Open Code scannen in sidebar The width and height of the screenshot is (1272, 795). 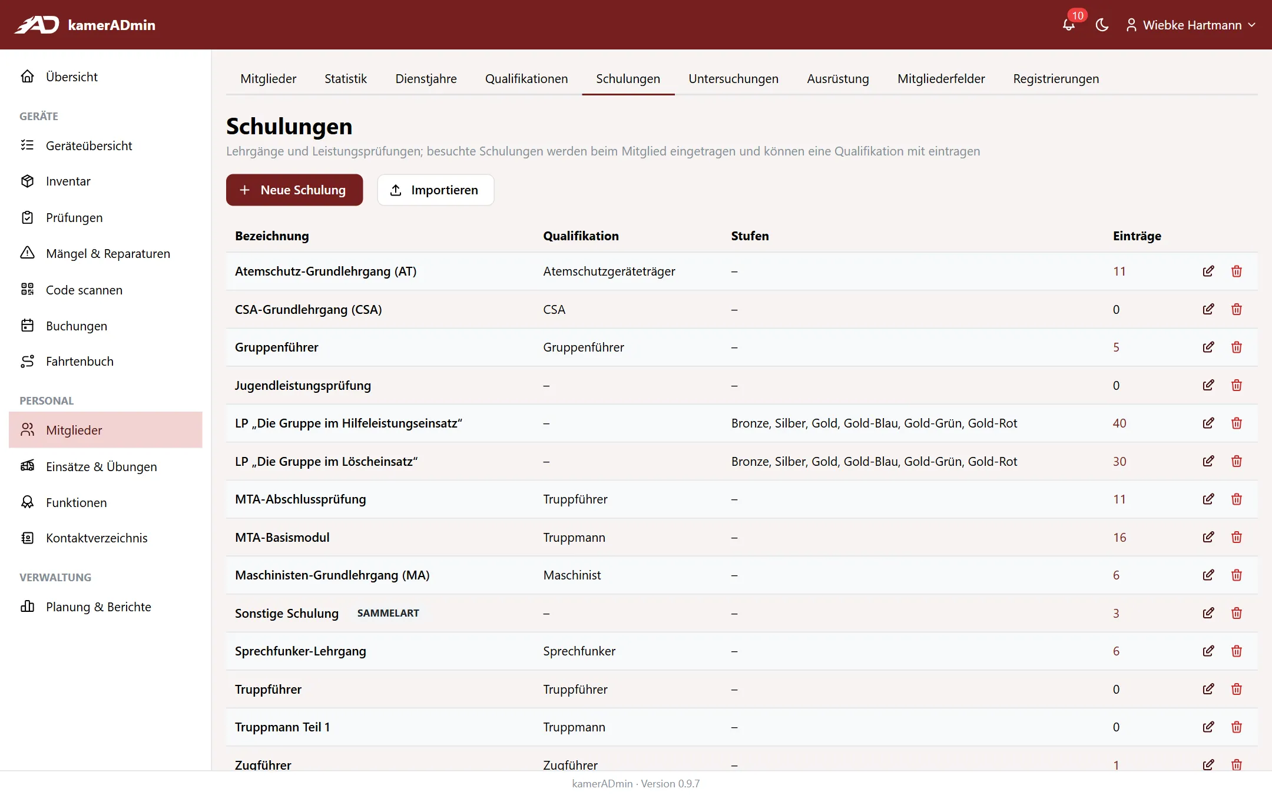(105, 290)
